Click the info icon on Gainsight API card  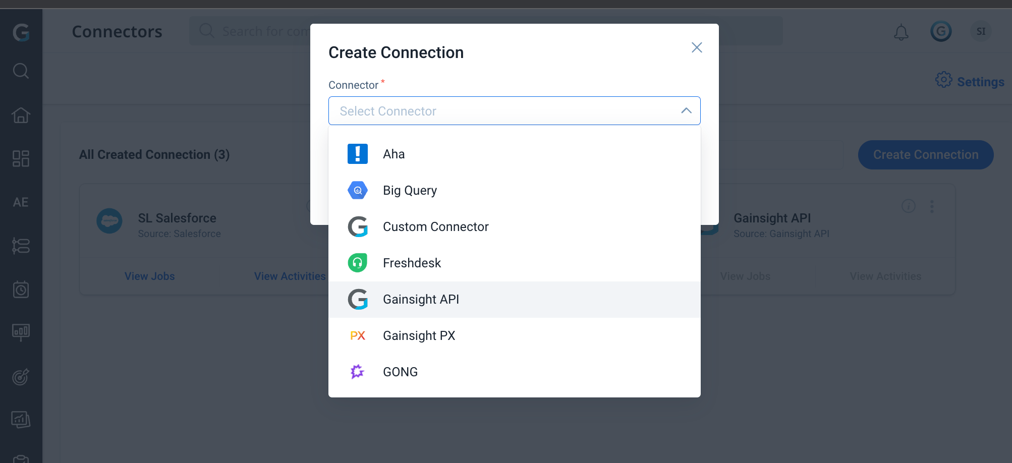pos(909,206)
